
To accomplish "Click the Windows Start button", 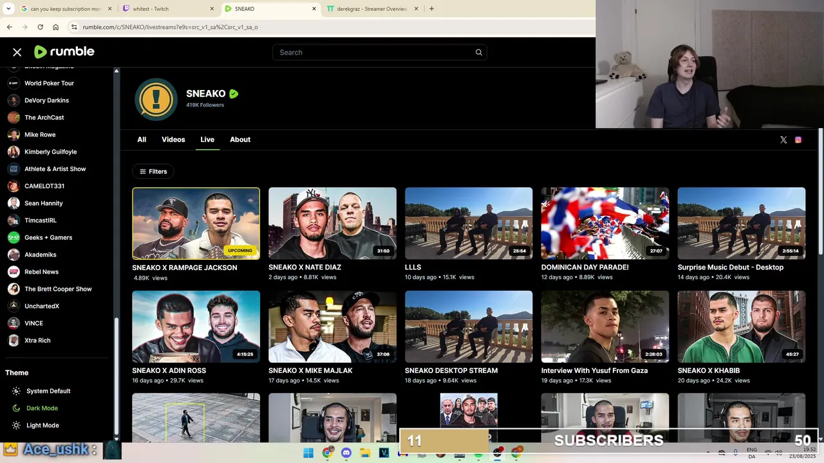I will click(x=308, y=453).
